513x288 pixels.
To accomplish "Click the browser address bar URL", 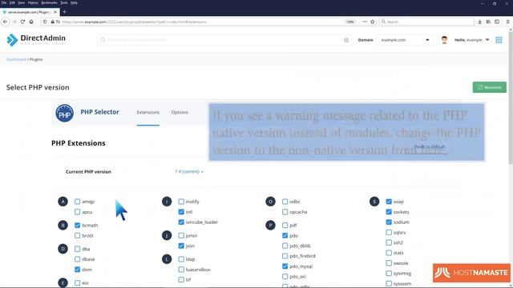I will pos(134,22).
